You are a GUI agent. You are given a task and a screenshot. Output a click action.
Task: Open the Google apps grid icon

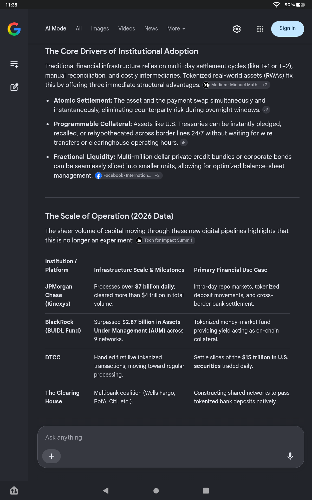[260, 29]
